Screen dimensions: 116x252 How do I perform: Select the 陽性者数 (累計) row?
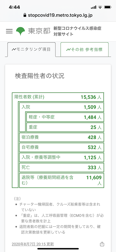pyautogui.click(x=58, y=97)
